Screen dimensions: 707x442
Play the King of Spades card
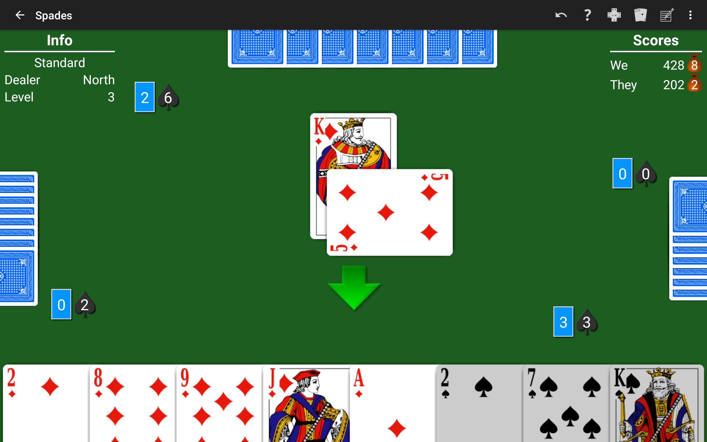click(657, 402)
